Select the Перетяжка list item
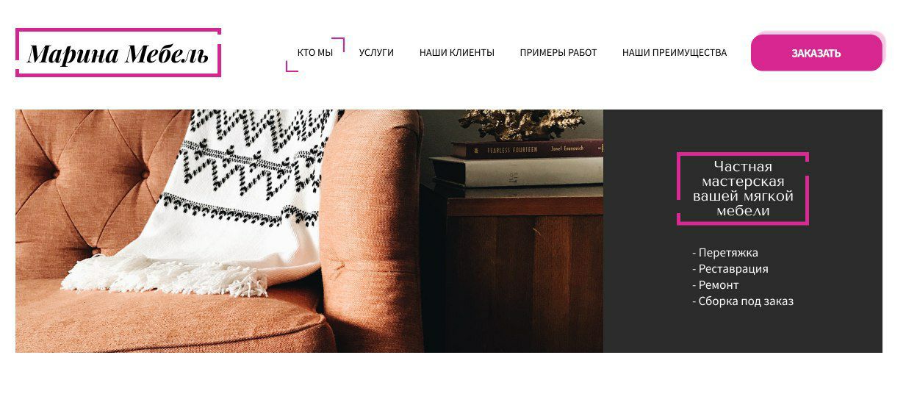 click(x=725, y=253)
